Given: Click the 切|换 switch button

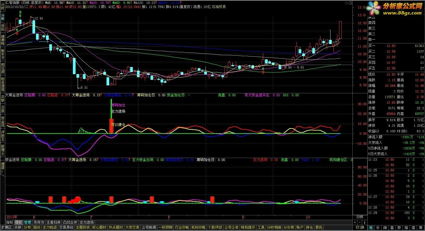Looking at the screenshot, I should (x=360, y=227).
